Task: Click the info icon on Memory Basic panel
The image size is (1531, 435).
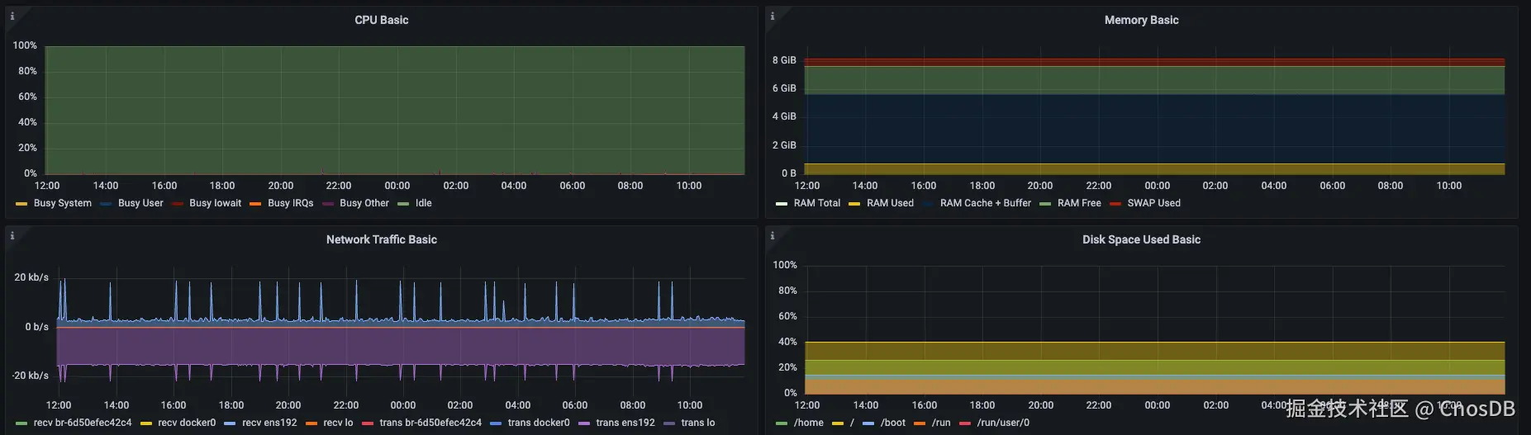Action: [x=773, y=16]
